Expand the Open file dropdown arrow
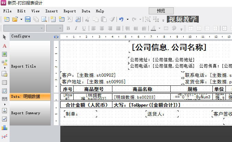This screenshot has height=142, width=232. click(x=21, y=20)
